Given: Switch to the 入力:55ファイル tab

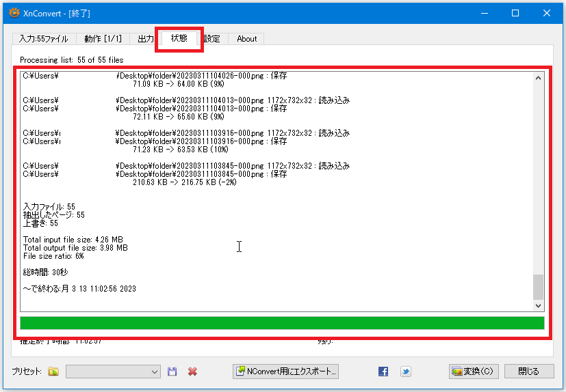Looking at the screenshot, I should (x=44, y=39).
